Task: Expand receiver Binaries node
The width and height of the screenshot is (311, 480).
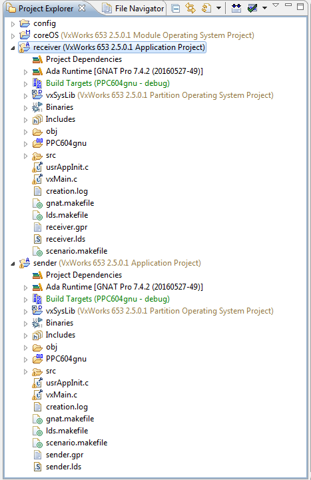Action: tap(26, 108)
